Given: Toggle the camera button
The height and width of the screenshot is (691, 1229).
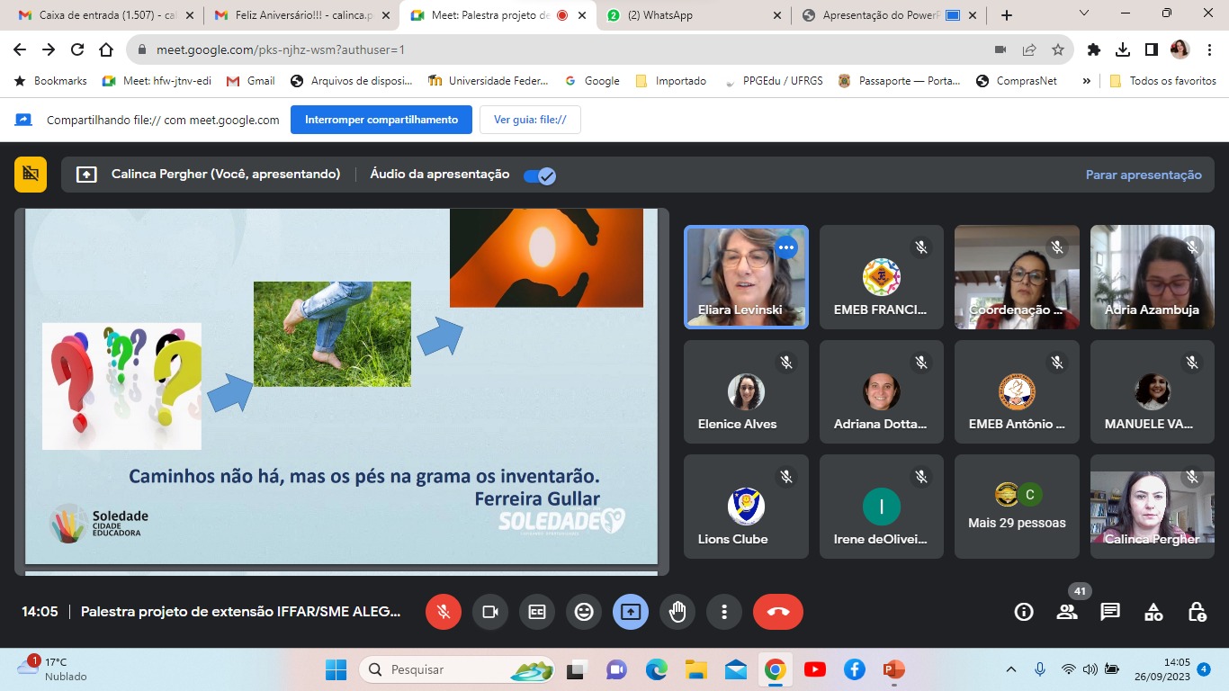Looking at the screenshot, I should pos(490,612).
